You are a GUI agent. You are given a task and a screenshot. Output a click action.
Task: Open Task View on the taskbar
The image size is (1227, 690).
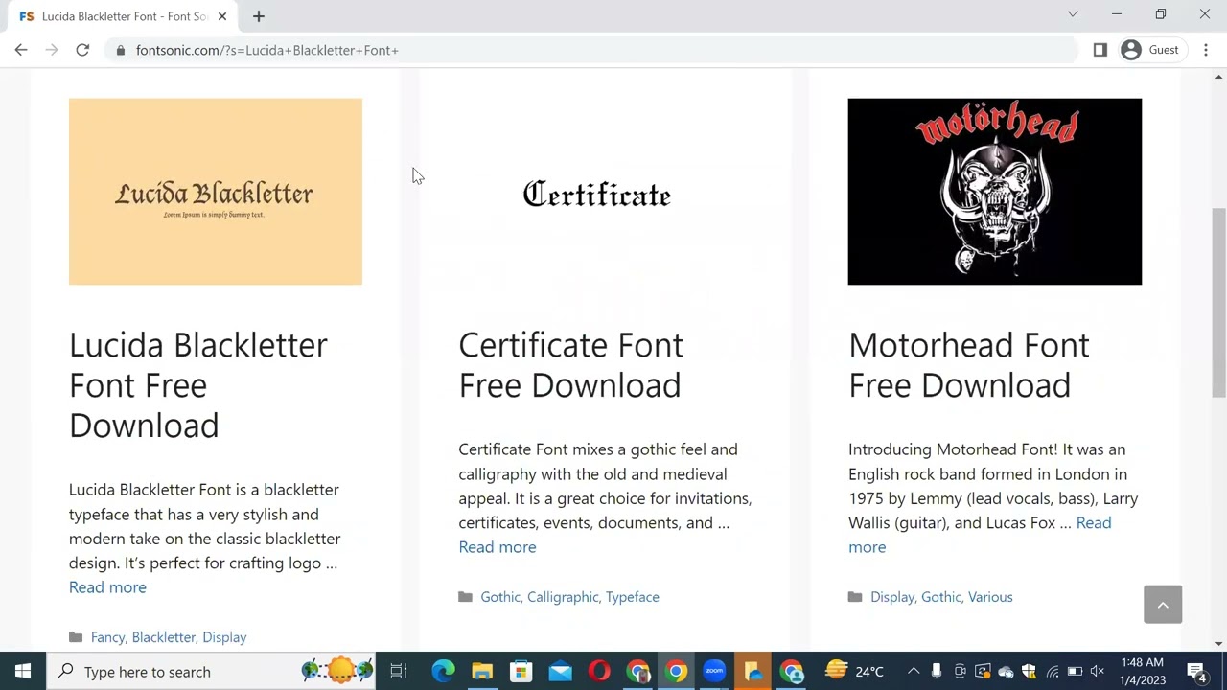(x=399, y=672)
